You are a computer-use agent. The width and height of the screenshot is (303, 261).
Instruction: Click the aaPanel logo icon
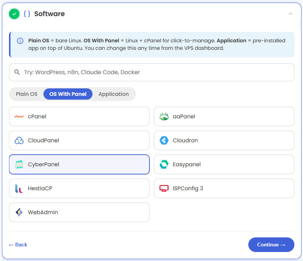coord(164,116)
